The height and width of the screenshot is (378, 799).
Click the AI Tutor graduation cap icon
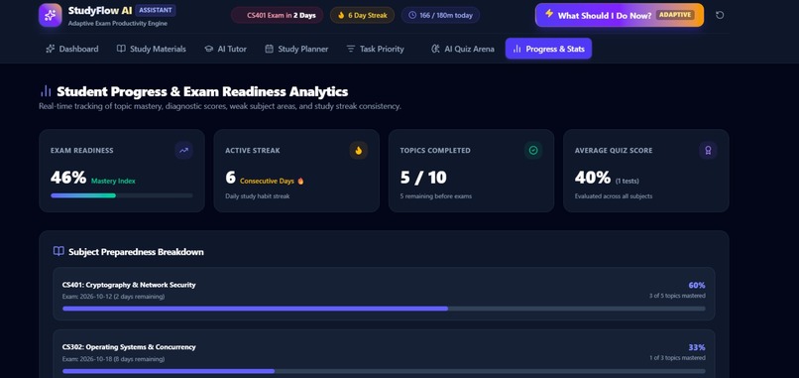[x=208, y=49]
